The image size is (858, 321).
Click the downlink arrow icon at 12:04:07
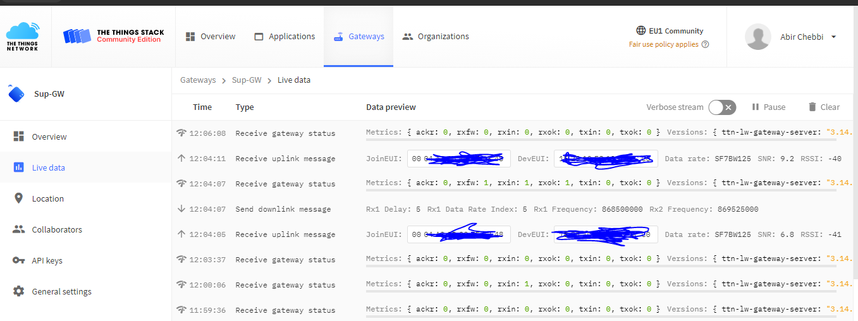click(181, 209)
